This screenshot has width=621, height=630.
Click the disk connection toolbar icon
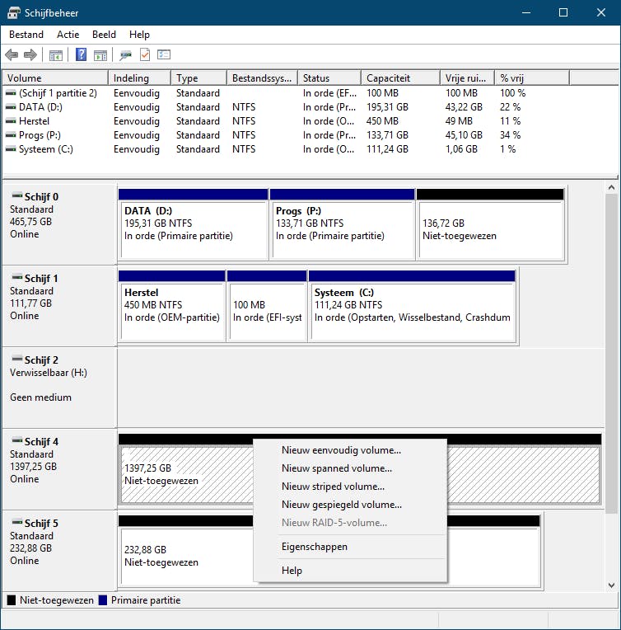click(x=125, y=55)
